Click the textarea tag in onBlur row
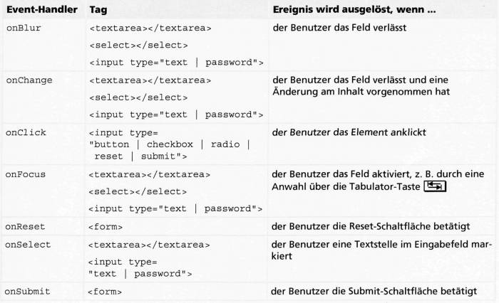The width and height of the screenshot is (499, 303). [150, 28]
